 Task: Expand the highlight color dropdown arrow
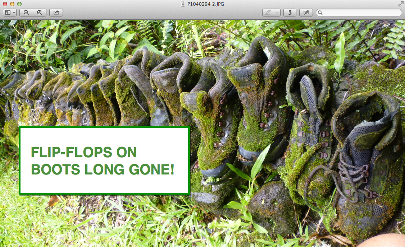277,12
